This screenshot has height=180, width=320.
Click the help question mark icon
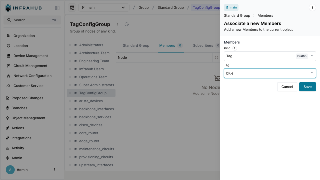[312, 7]
